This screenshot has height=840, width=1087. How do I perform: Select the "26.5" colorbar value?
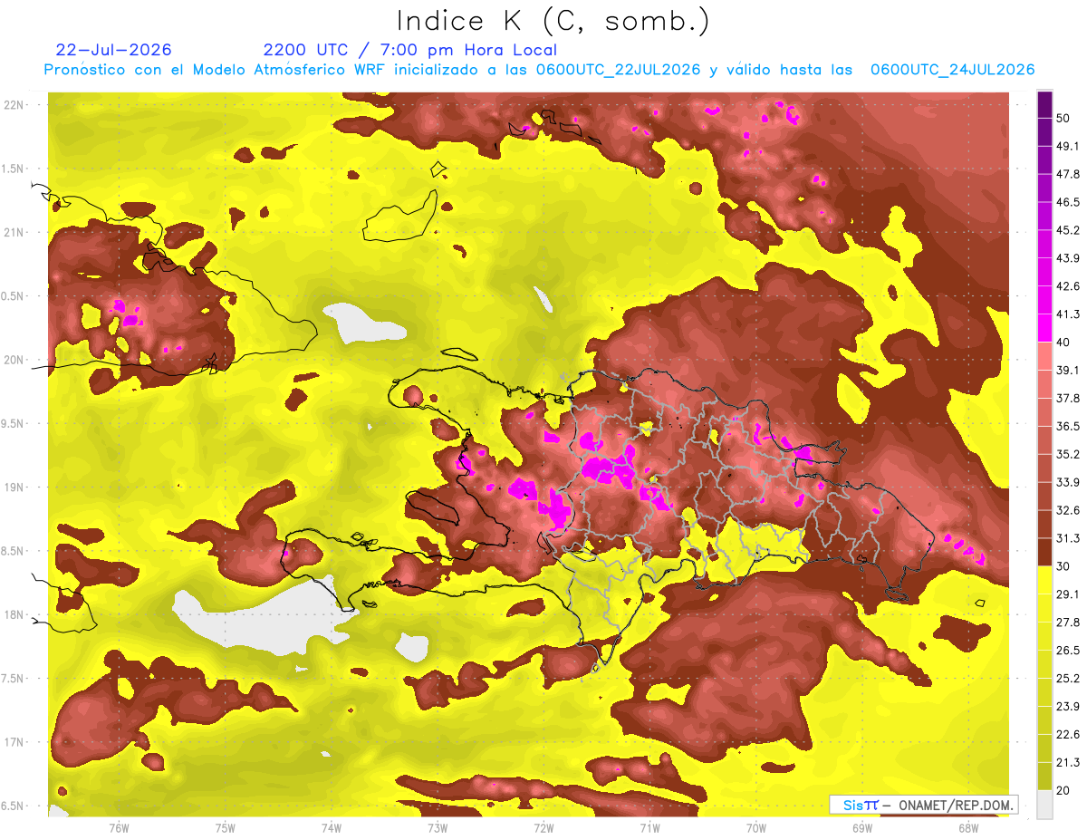[1068, 651]
